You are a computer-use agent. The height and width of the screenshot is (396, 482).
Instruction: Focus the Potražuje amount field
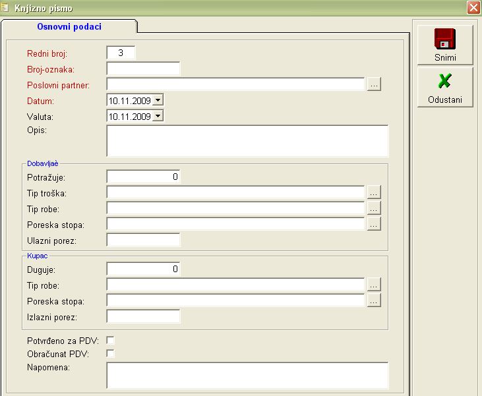point(143,177)
